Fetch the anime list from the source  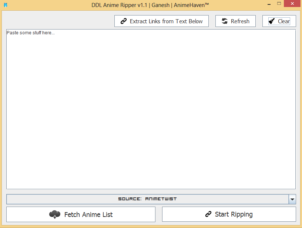[81, 214]
